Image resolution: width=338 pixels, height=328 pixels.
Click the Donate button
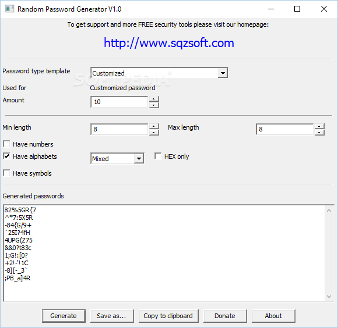coord(225,316)
